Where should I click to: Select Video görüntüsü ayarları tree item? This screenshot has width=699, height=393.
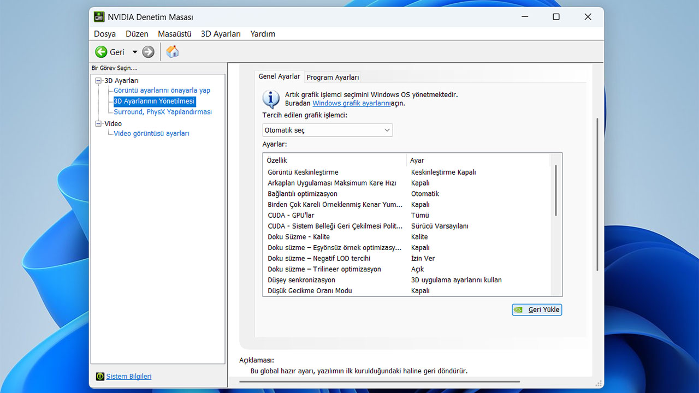(151, 134)
